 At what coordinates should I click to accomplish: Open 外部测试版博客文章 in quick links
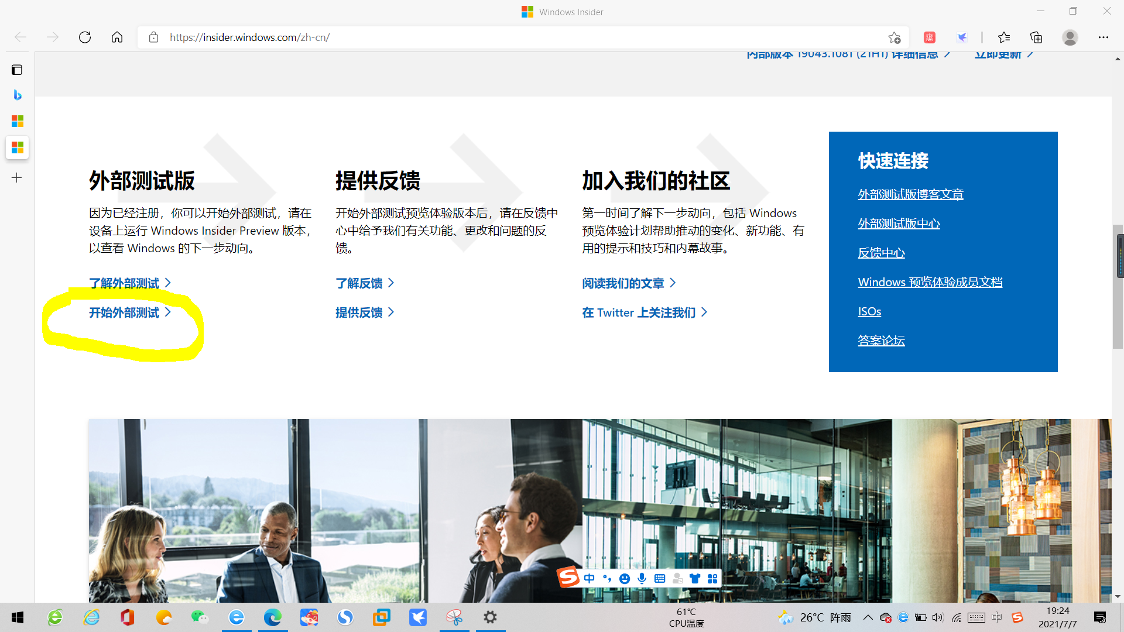tap(910, 194)
